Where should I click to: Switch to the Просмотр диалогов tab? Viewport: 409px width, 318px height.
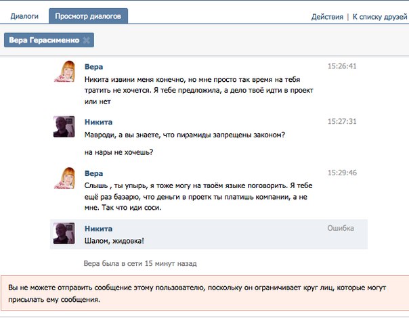click(88, 16)
